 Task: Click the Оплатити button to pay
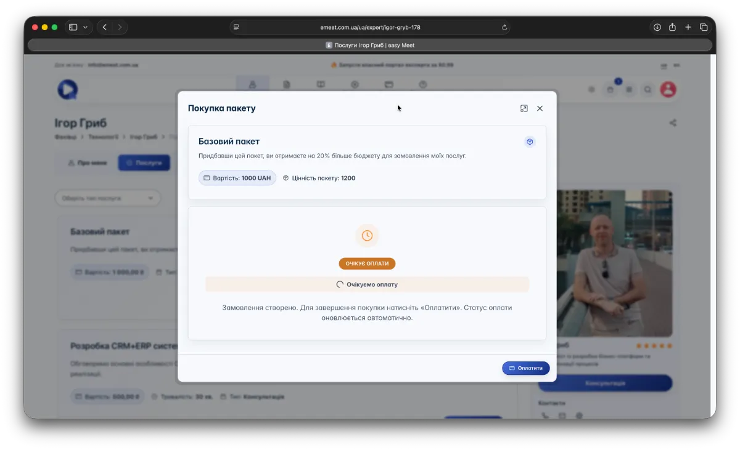[x=525, y=368]
